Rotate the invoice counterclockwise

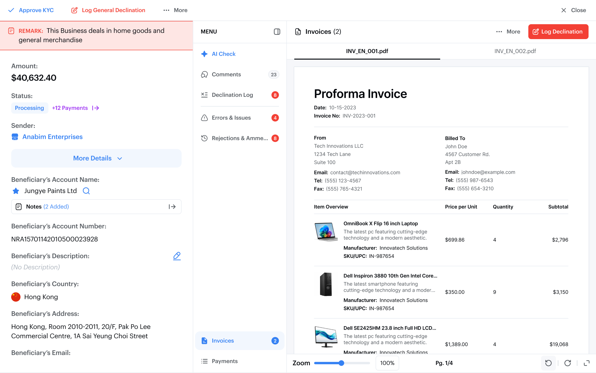click(549, 363)
